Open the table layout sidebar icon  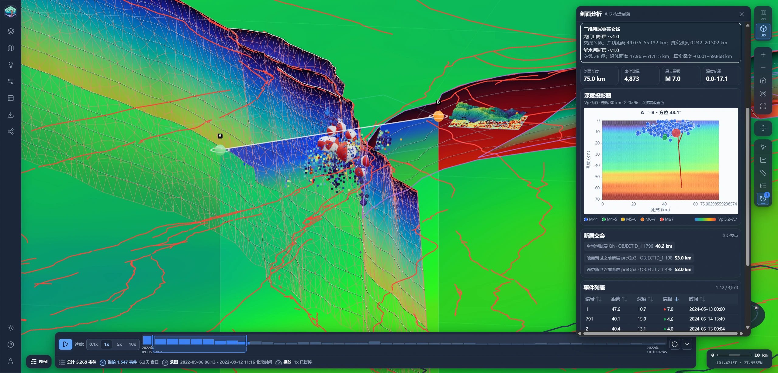click(11, 98)
